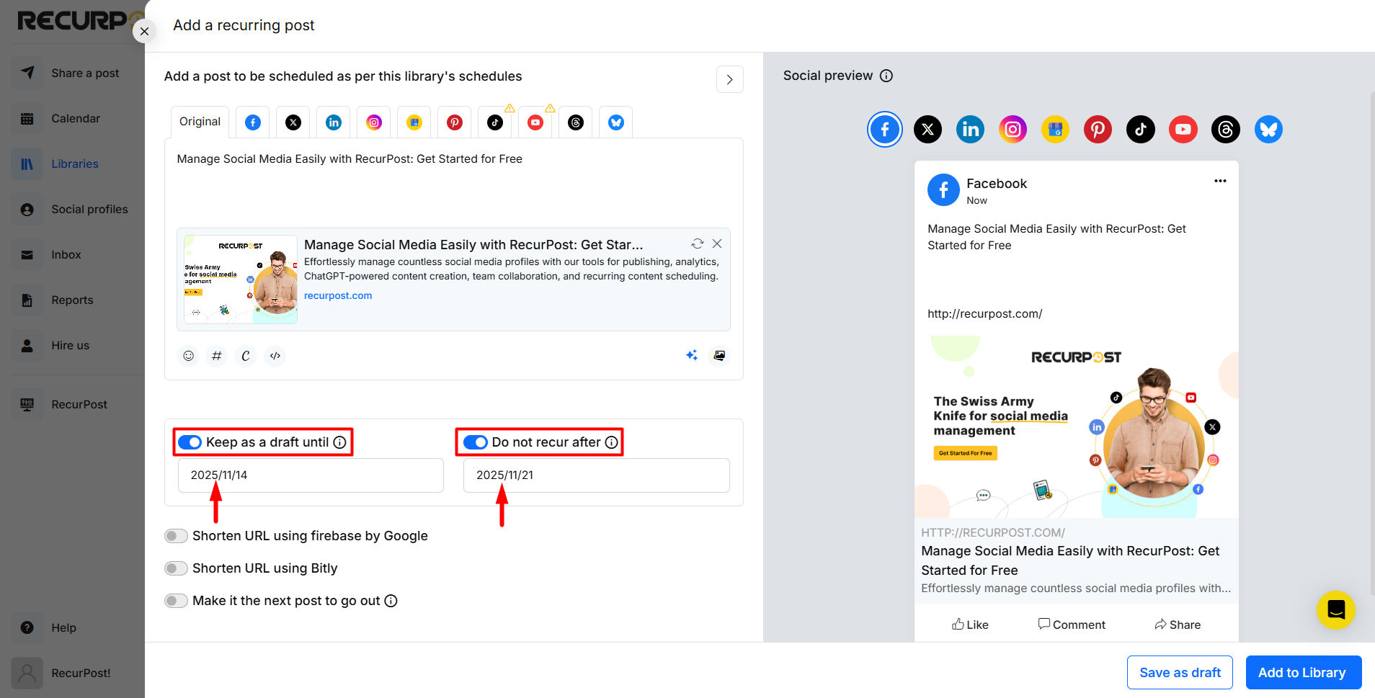
Task: Toggle Do not recur after switch
Action: pyautogui.click(x=476, y=442)
